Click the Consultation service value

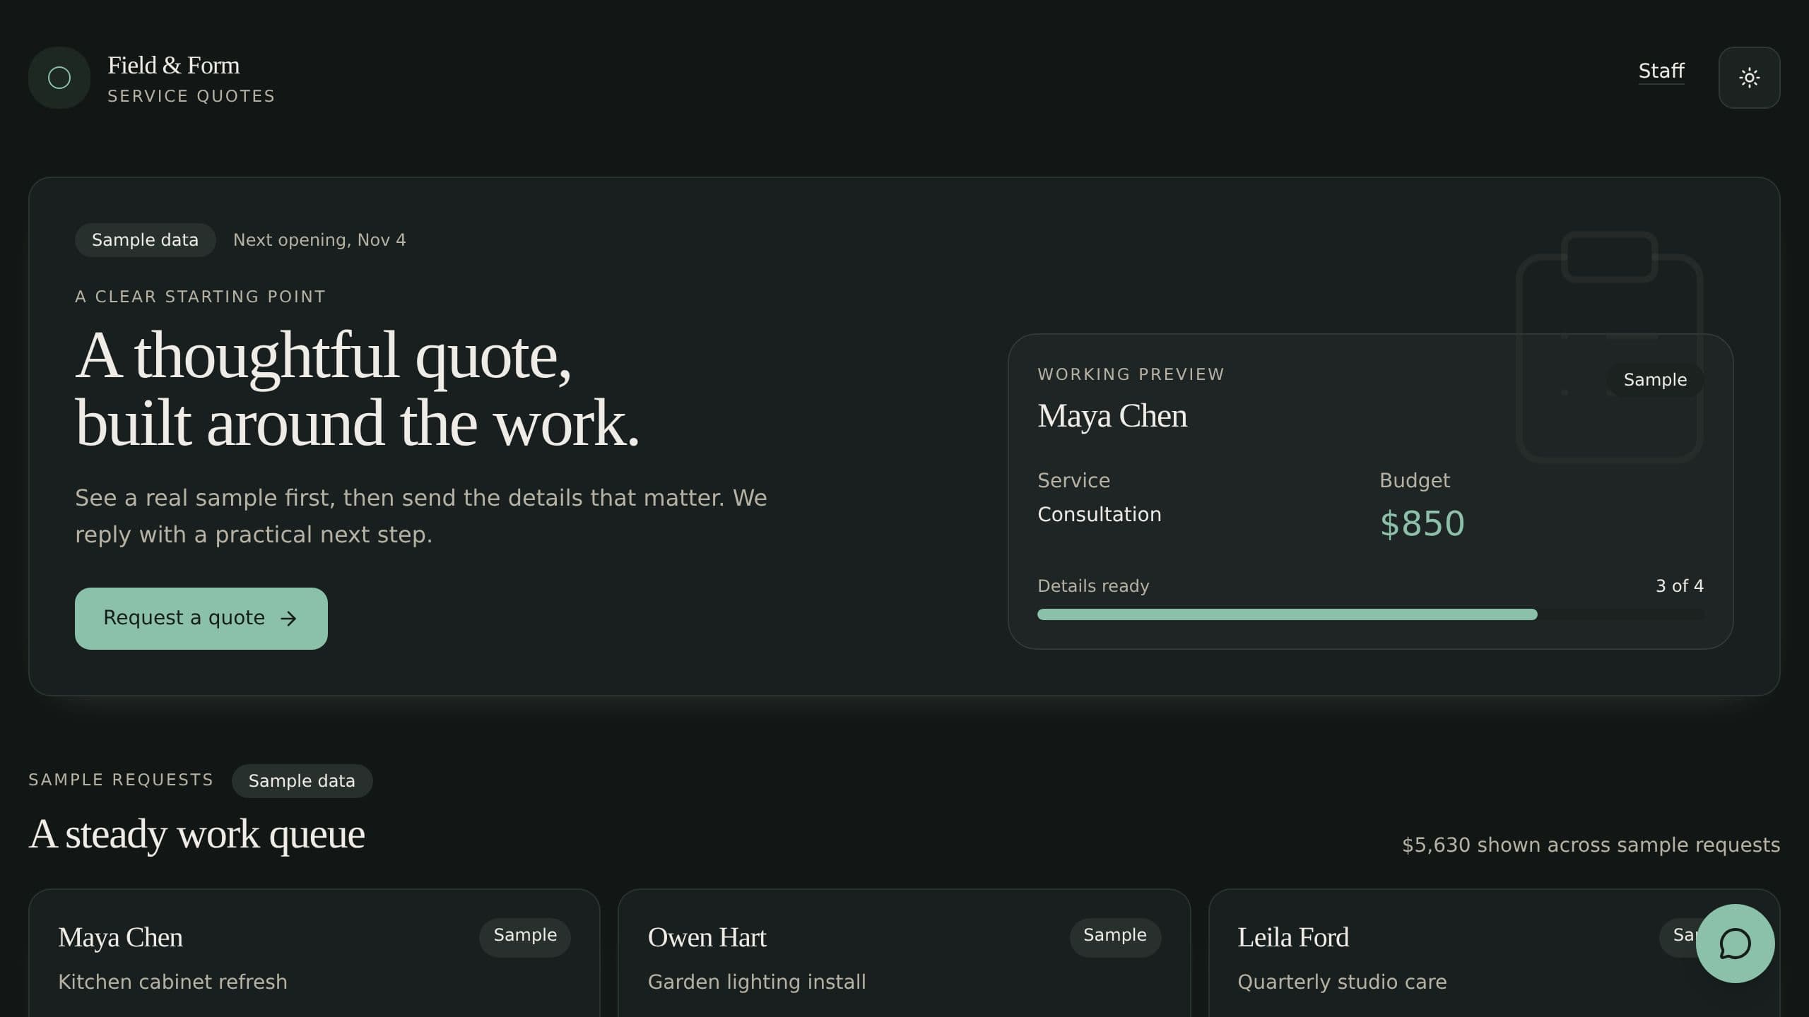[x=1099, y=514]
